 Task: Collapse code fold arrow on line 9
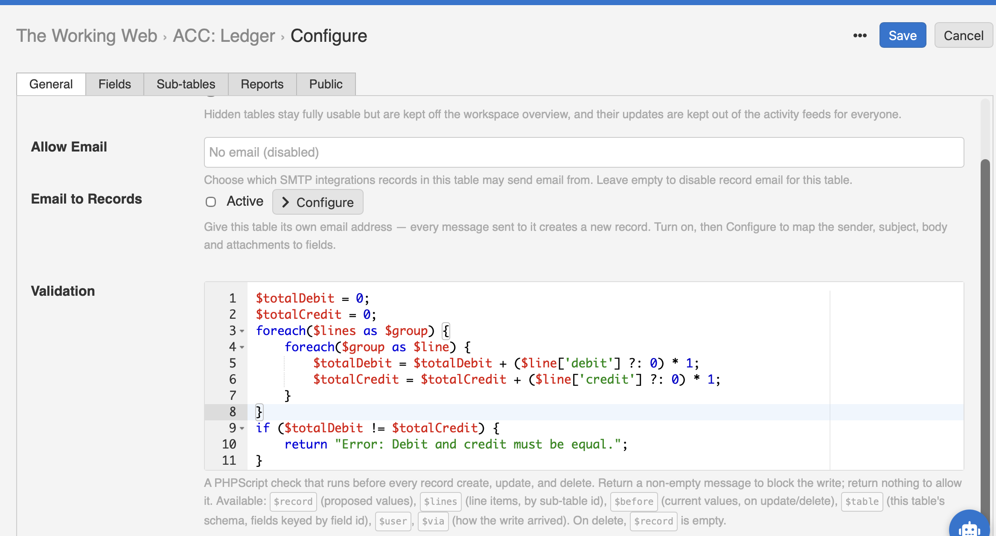(x=242, y=428)
